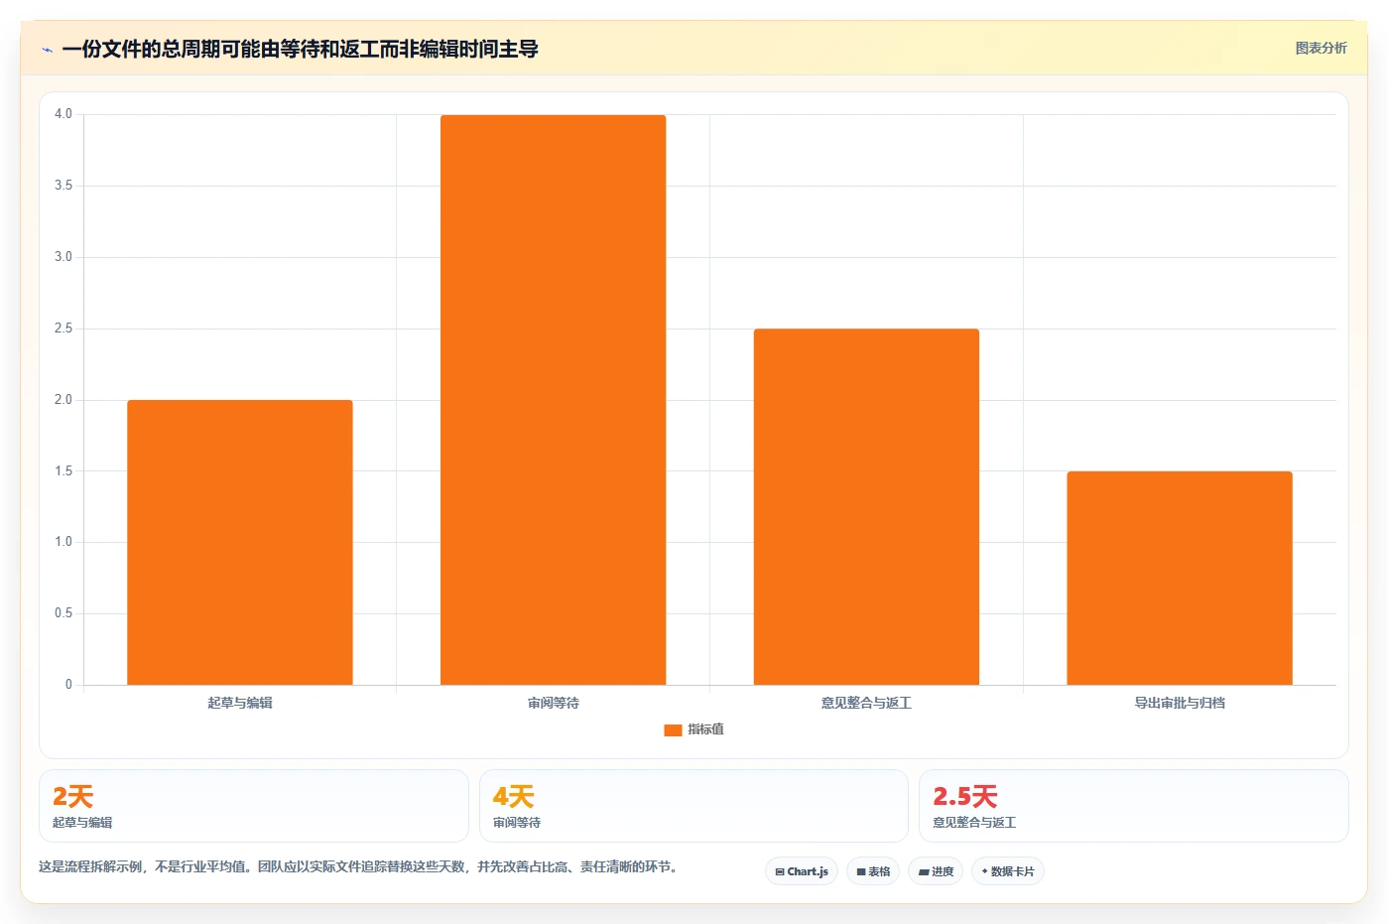Click the 2.5 y-axis tick value
This screenshot has width=1388, height=924.
click(63, 329)
